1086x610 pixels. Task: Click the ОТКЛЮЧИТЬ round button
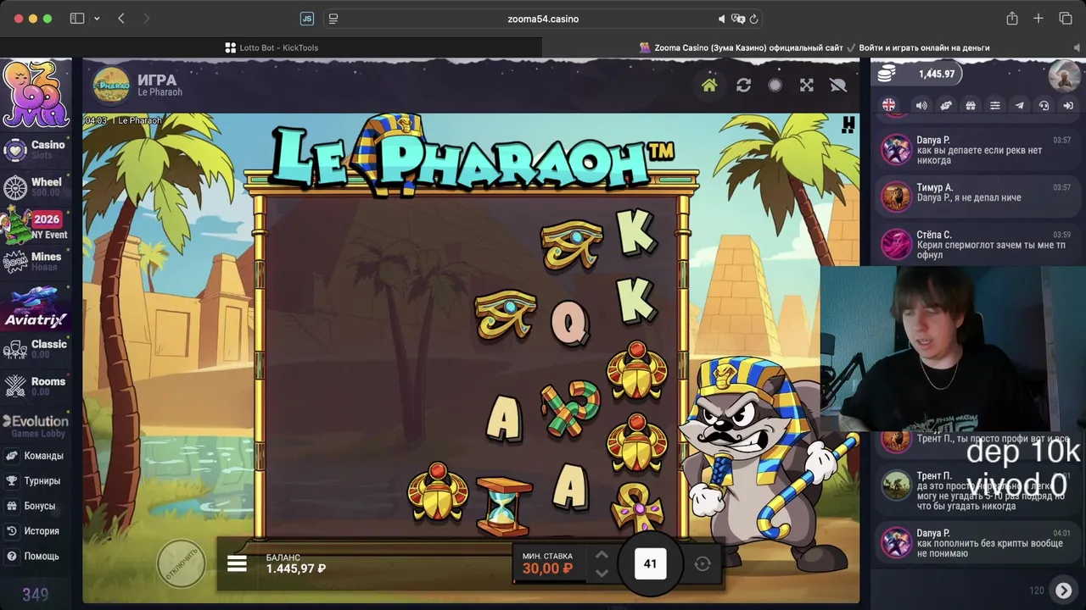coord(181,563)
